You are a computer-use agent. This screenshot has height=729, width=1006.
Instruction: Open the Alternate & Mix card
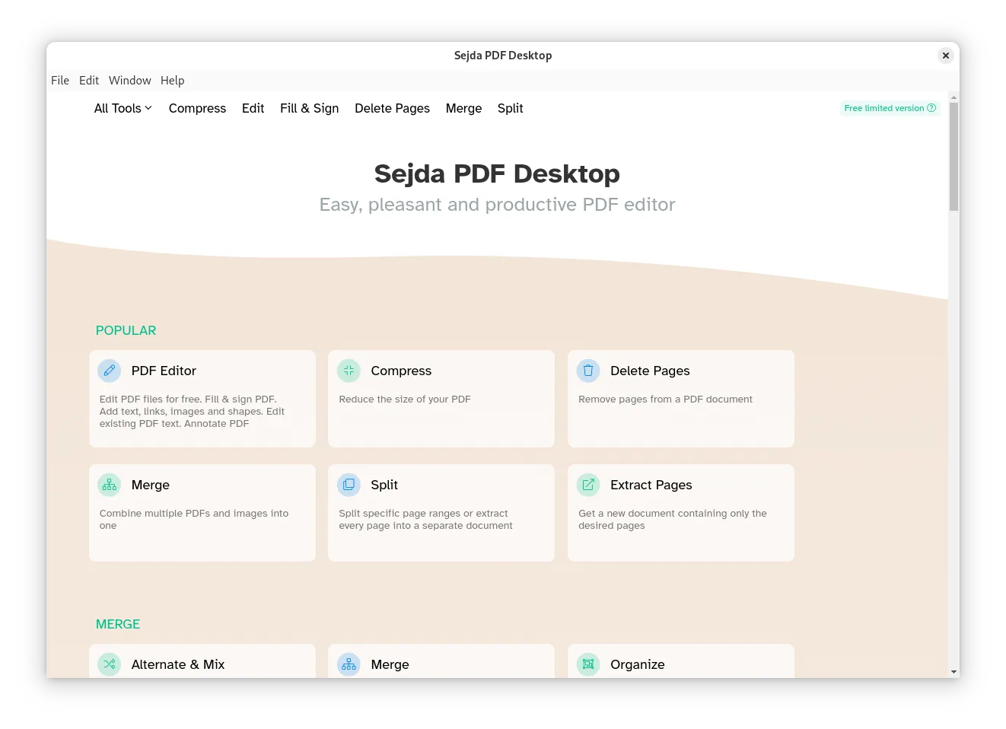pos(202,664)
